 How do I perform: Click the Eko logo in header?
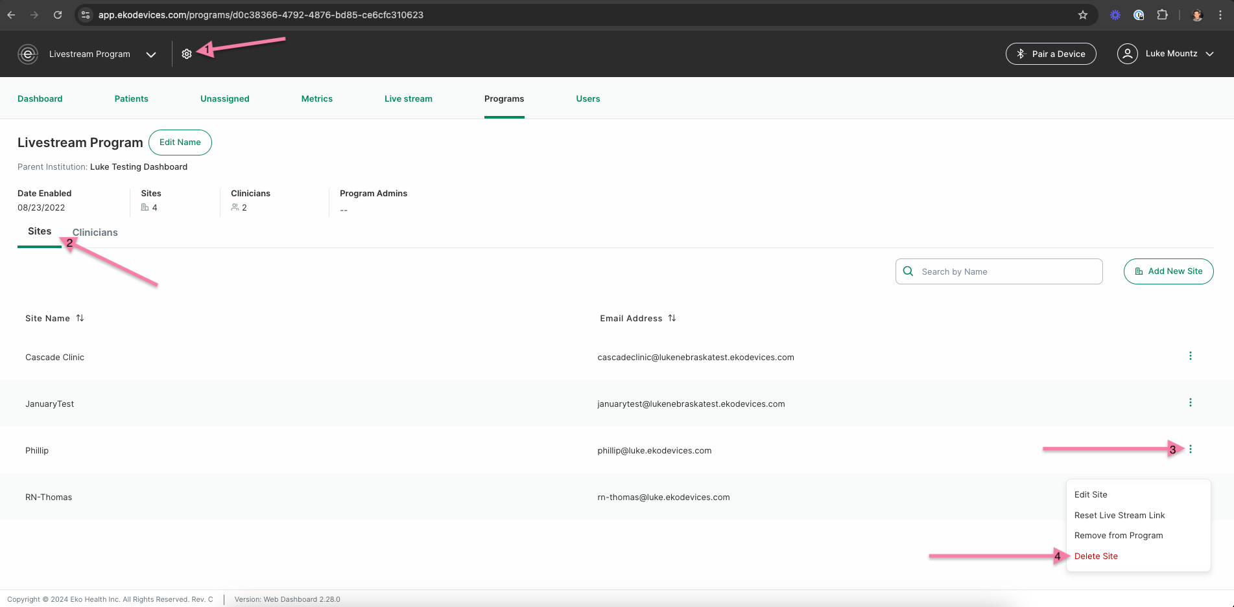coord(28,54)
